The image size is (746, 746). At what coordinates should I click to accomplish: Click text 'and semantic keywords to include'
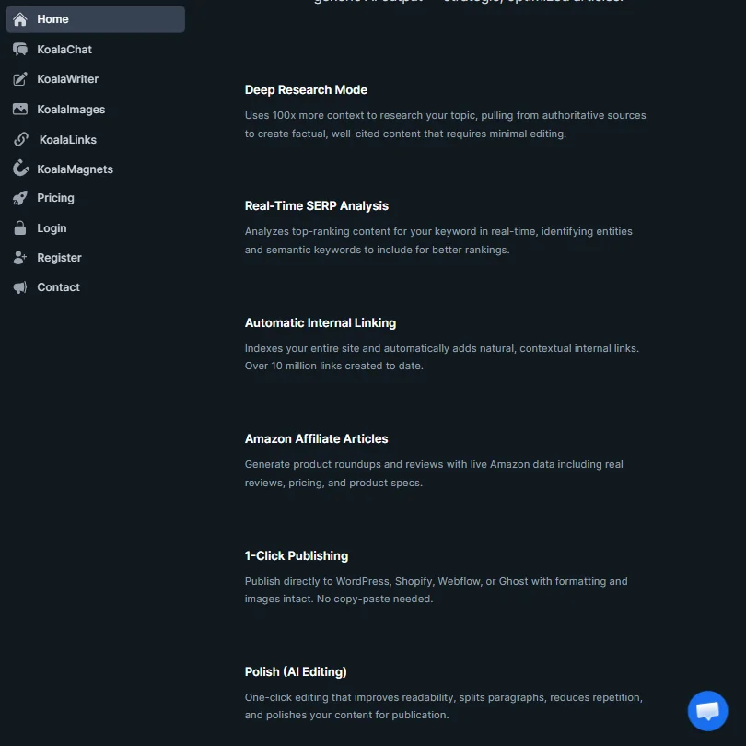(328, 250)
